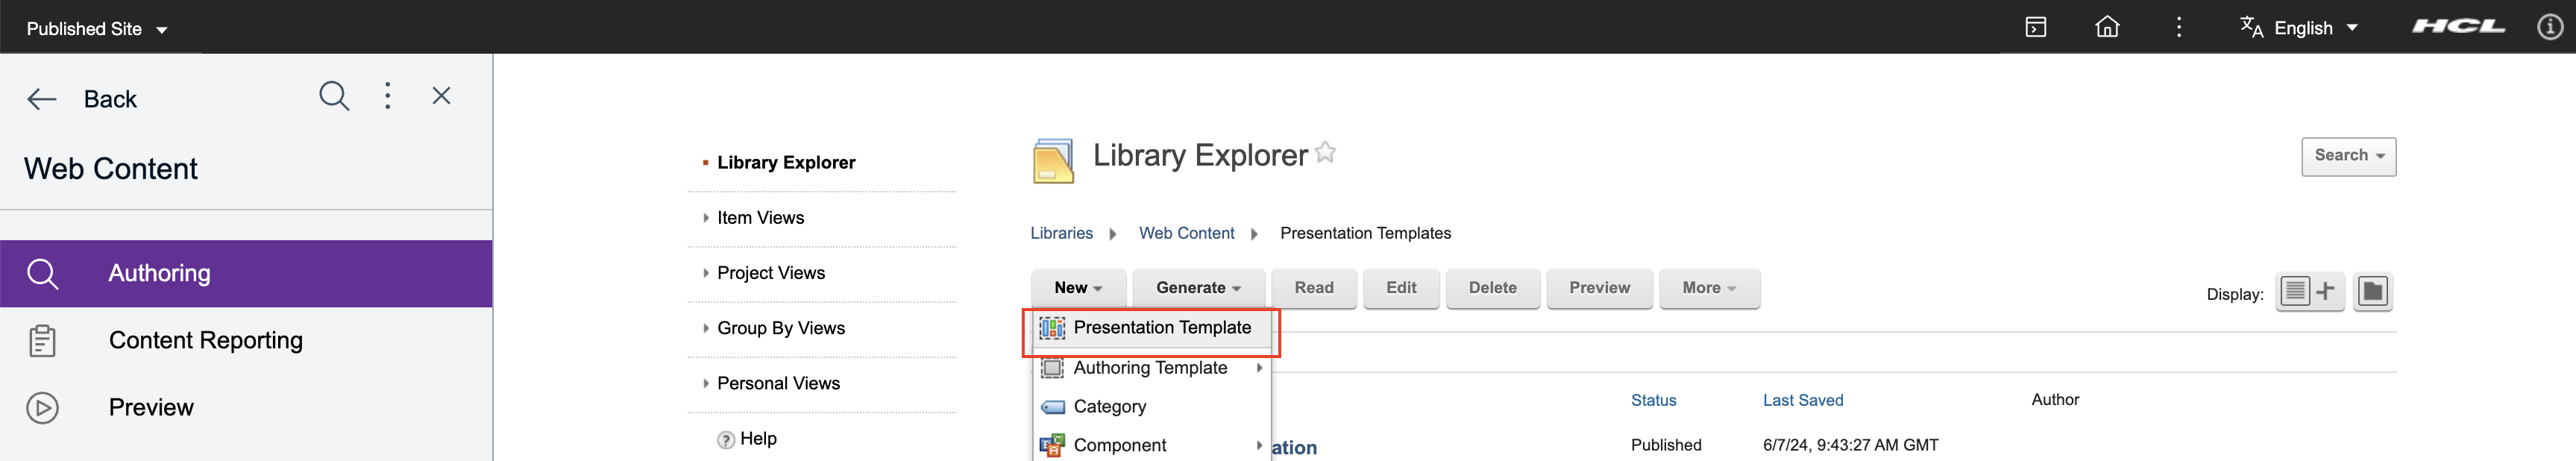Select Presentation Template from New menu
Viewport: 2576px width, 461px height.
(1161, 328)
